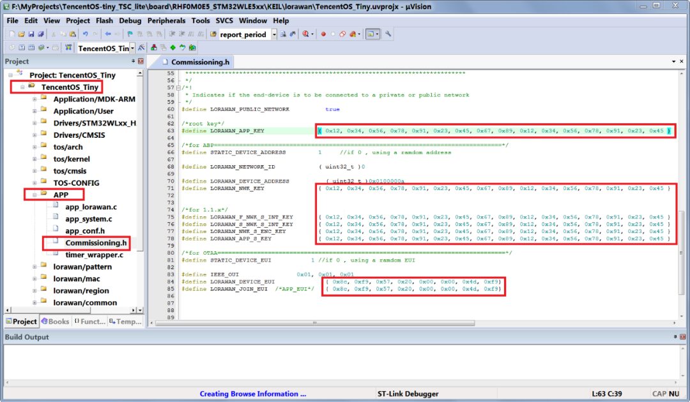Screen dimensions: 690x402
Task: Select app_conf.h file in the tree
Action: 85,230
